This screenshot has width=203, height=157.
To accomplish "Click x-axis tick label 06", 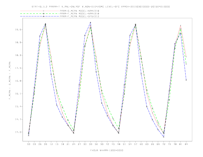I will coord(40,144).
